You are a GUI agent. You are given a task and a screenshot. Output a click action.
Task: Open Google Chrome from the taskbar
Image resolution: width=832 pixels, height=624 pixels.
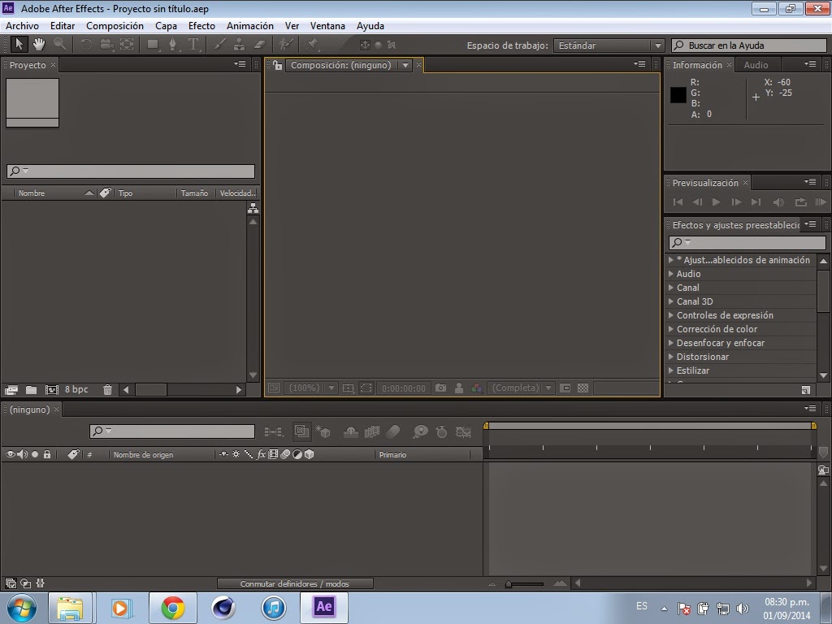pos(173,608)
